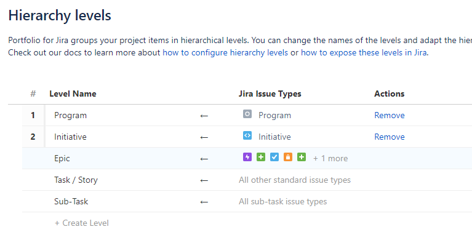This screenshot has width=472, height=240.
Task: Remove the Initiative hierarchy level
Action: (389, 137)
